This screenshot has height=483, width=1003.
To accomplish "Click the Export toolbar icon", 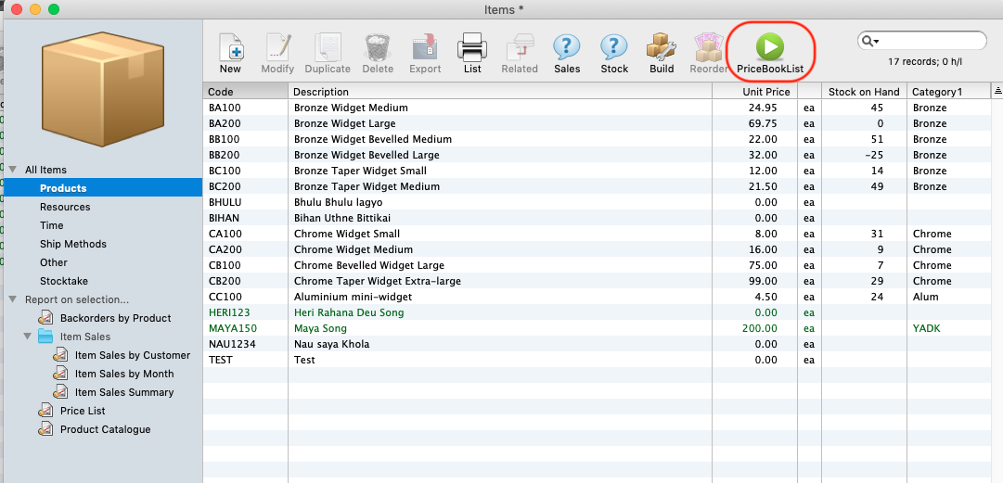I will point(425,47).
